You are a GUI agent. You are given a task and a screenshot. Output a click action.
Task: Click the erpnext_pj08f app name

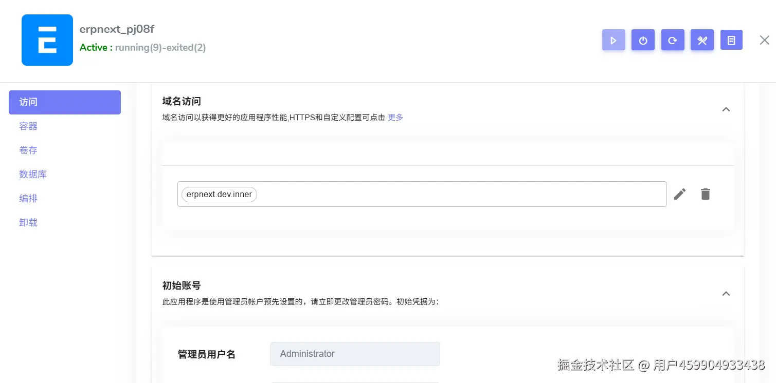click(117, 29)
